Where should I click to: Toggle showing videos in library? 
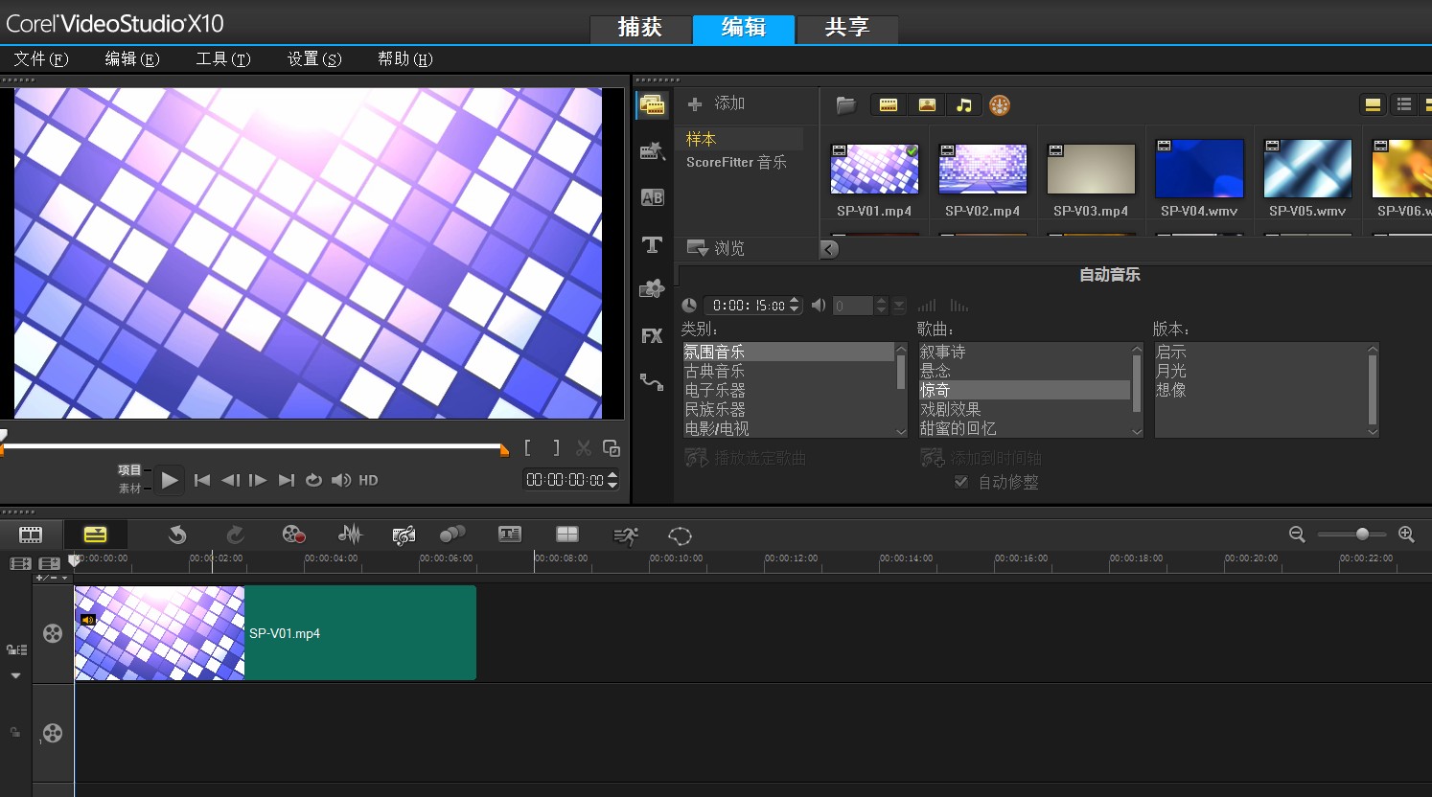pyautogui.click(x=889, y=104)
